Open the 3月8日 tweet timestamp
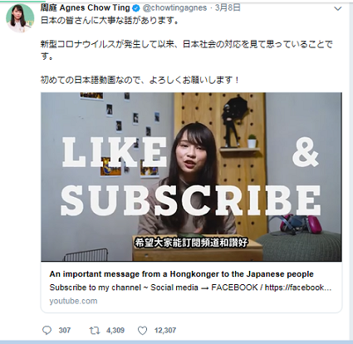353x344 pixels. pyautogui.click(x=228, y=7)
